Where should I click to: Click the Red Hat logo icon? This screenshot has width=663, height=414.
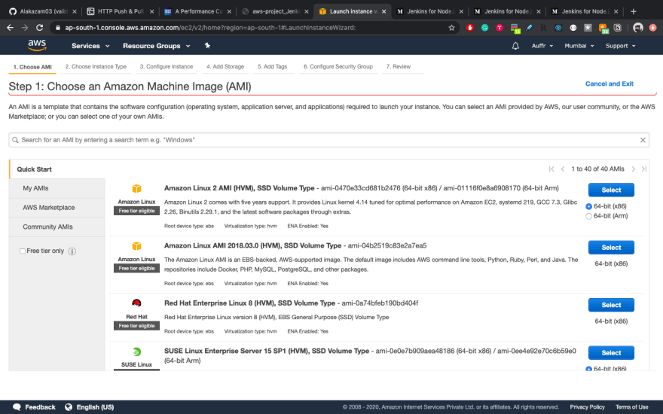coord(136,303)
